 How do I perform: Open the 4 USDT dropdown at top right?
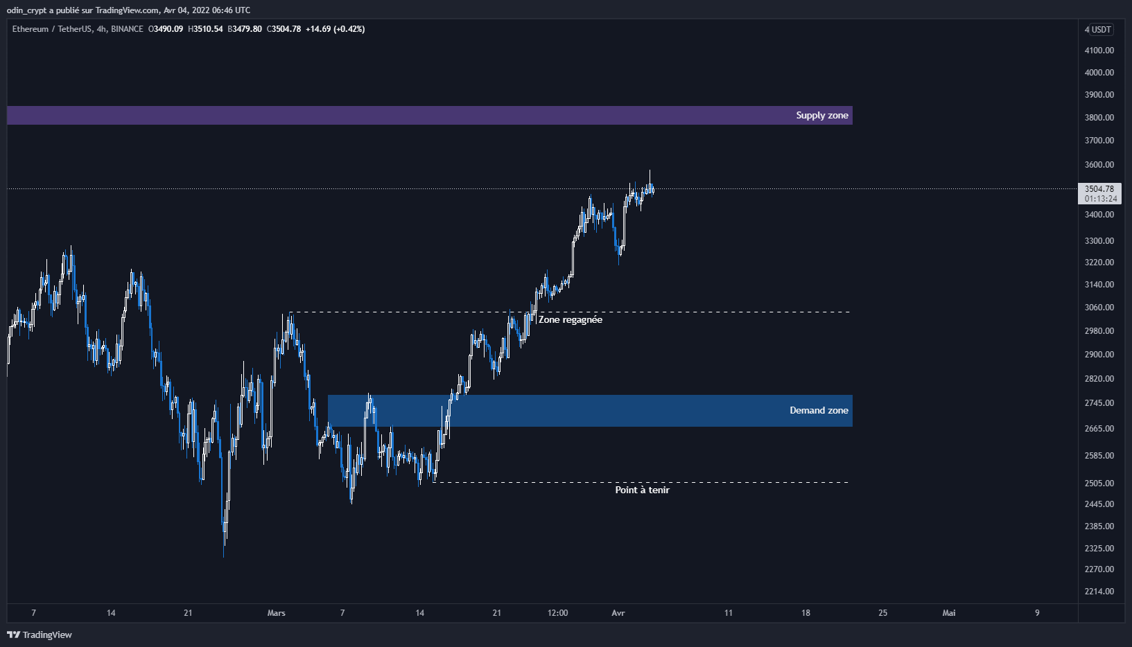pos(1097,29)
